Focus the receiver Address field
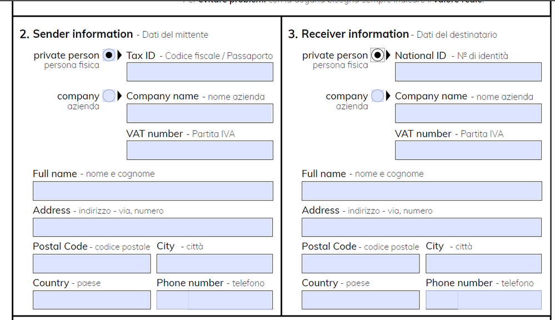Screen dimensions: 555x320 click(422, 227)
